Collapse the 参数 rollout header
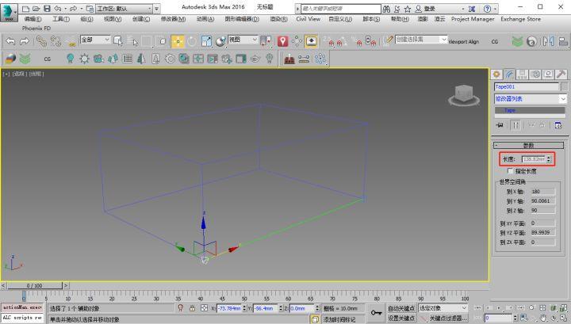 point(529,146)
